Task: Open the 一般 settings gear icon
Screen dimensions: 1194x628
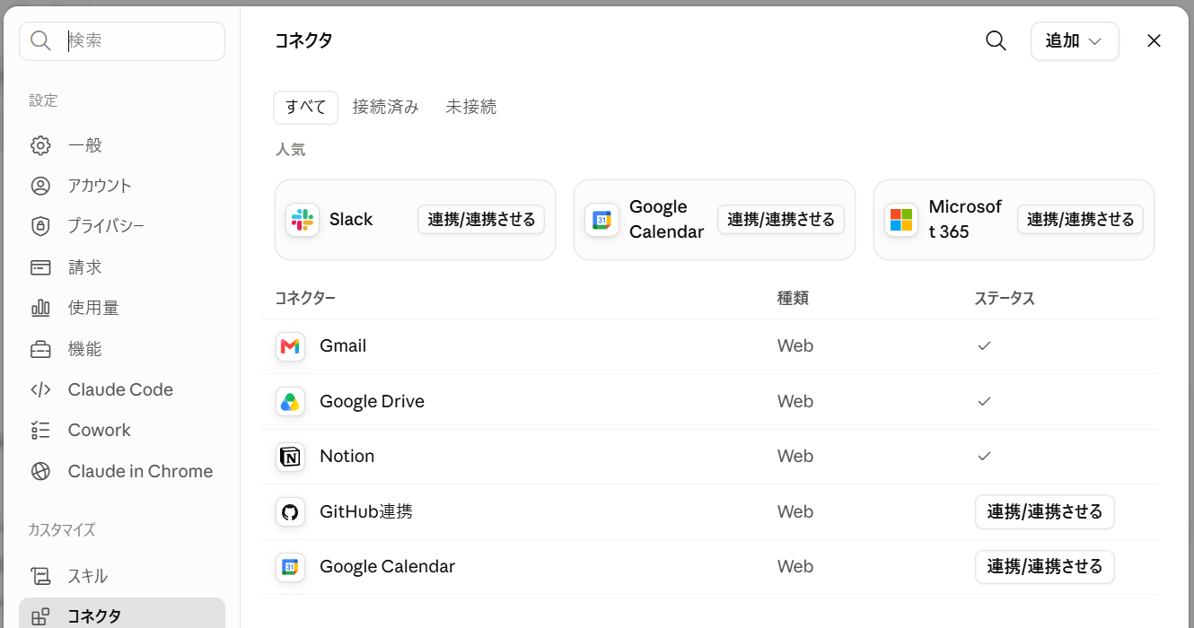Action: click(x=40, y=145)
